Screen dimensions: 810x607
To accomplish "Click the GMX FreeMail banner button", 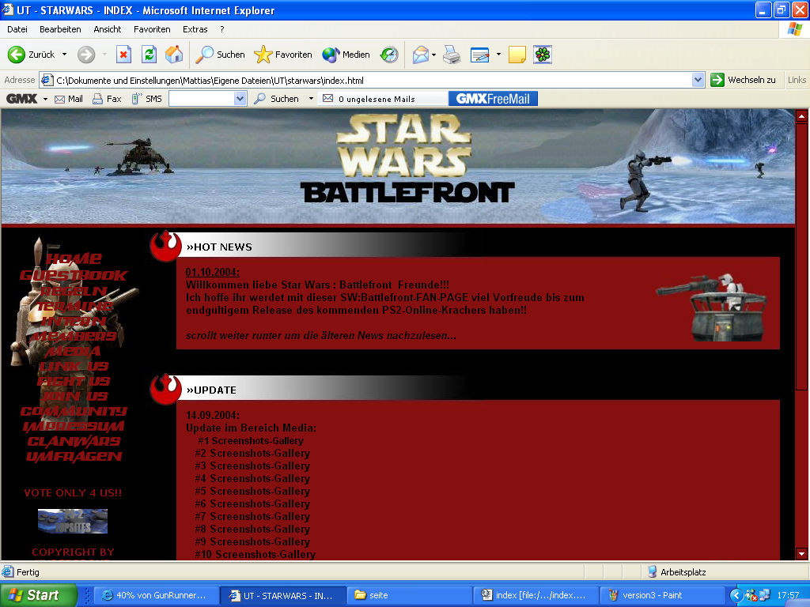I will [x=493, y=99].
